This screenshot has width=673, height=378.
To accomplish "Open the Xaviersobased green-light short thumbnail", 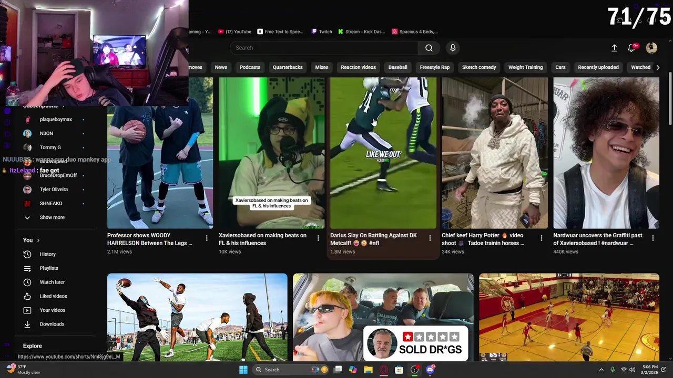I will (x=271, y=153).
